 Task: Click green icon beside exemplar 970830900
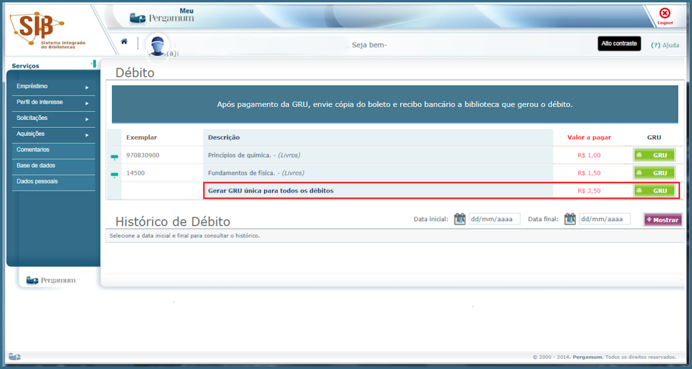coord(114,157)
